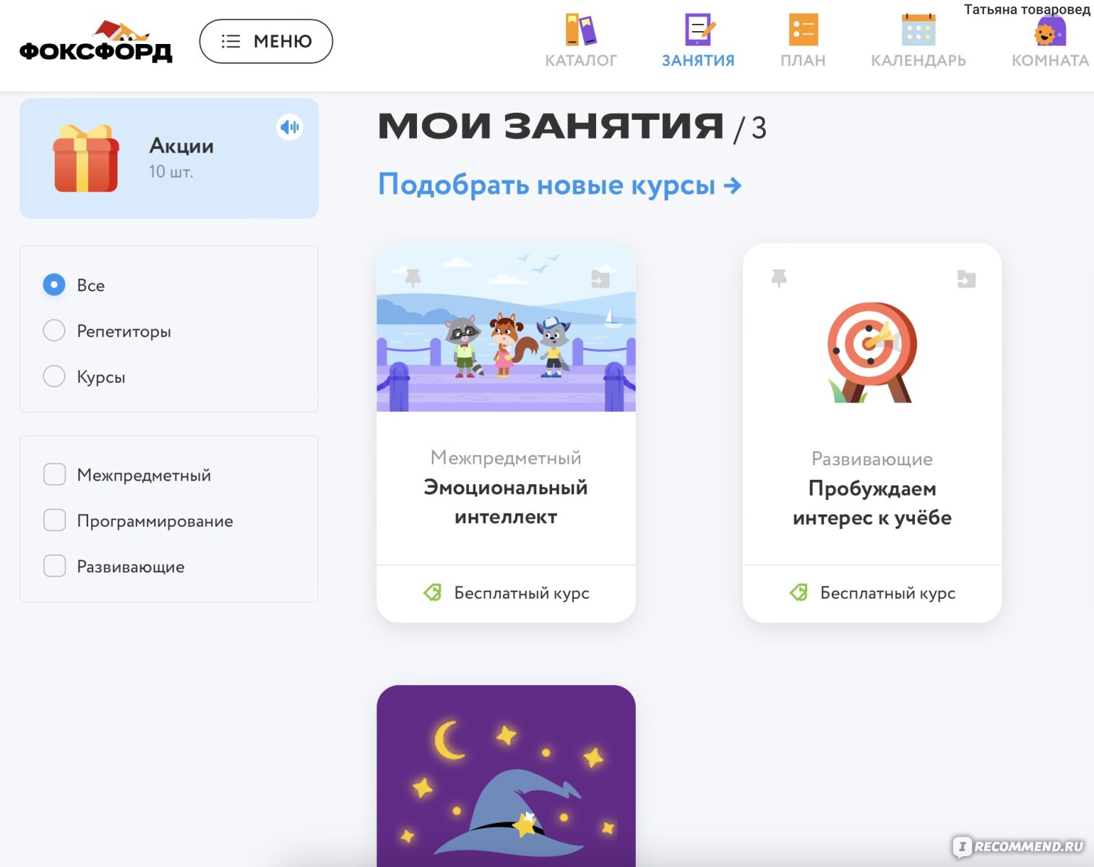Check the Программирование checkbox
This screenshot has height=867, width=1094.
[x=55, y=520]
